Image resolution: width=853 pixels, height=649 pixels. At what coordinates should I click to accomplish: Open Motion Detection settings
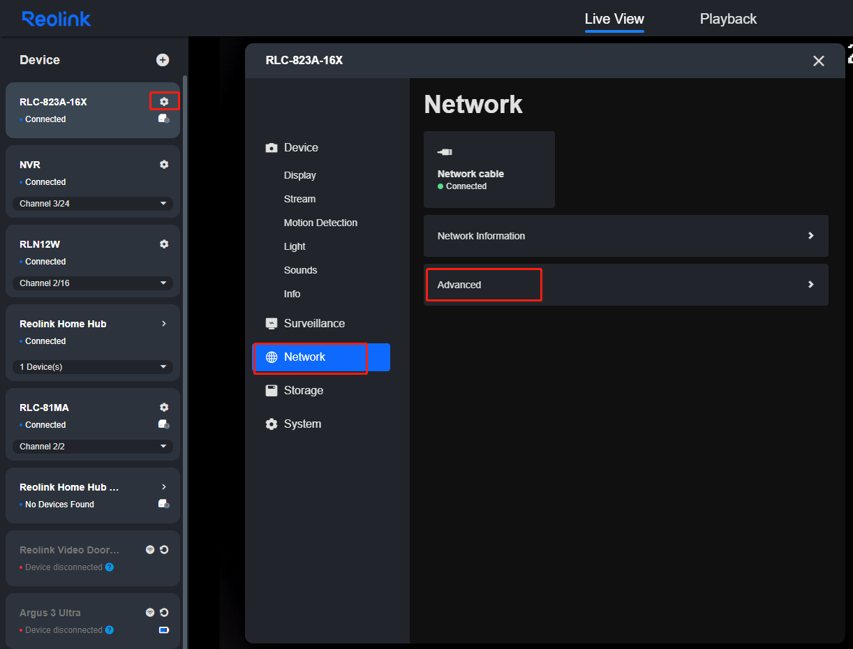(320, 223)
